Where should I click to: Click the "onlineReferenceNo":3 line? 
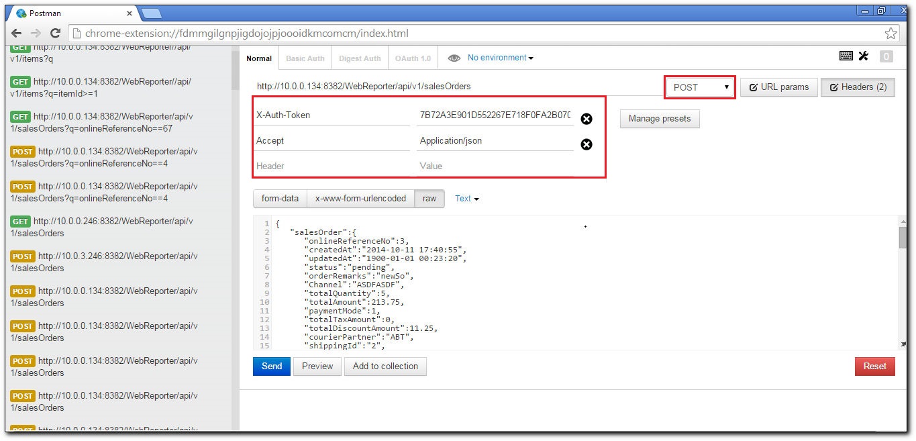point(356,241)
